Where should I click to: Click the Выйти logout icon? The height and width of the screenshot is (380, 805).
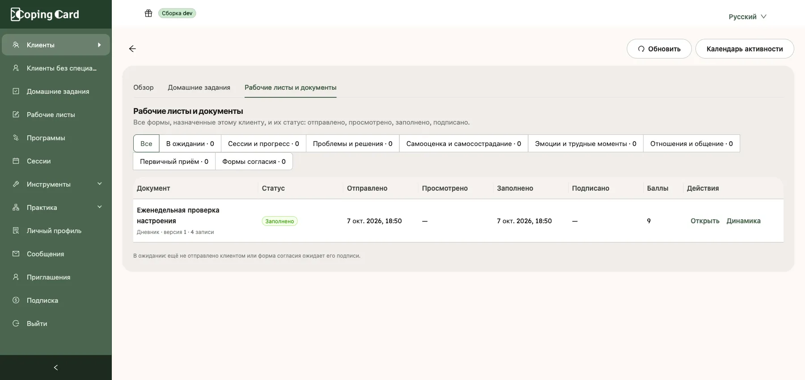point(16,323)
